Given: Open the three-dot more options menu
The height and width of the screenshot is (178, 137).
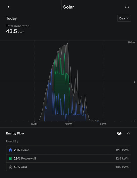Looking at the screenshot, I should 127,7.
